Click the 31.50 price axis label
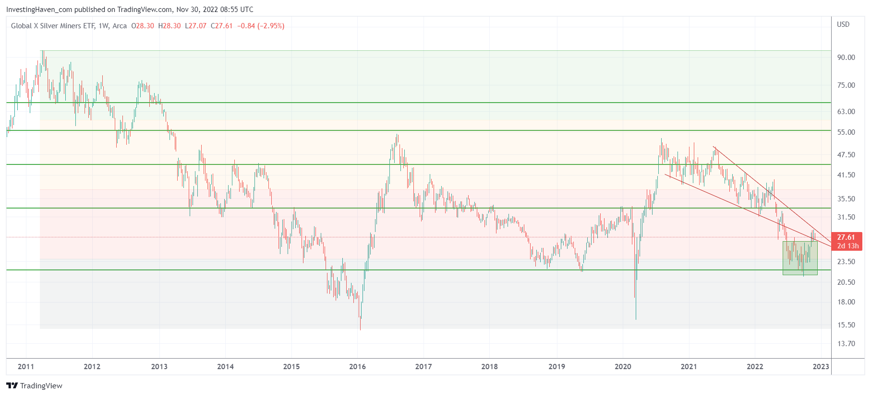The height and width of the screenshot is (396, 871). click(846, 217)
